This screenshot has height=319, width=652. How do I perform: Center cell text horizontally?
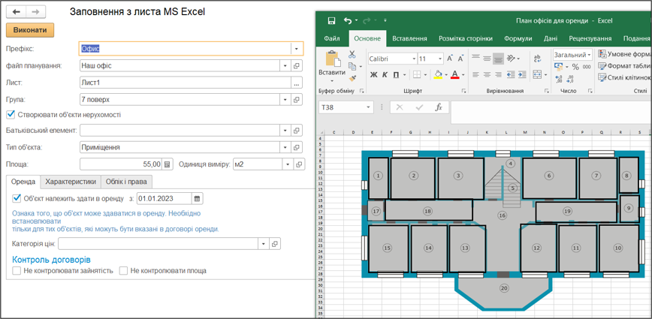click(487, 75)
